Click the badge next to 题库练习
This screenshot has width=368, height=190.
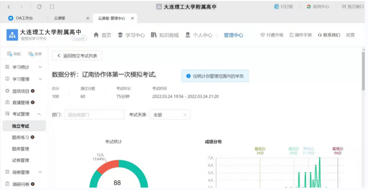coord(32,137)
